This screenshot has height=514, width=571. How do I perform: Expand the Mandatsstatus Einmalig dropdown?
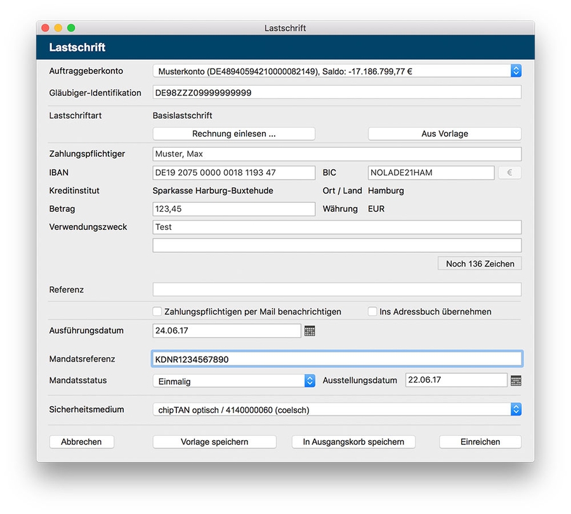pos(310,381)
